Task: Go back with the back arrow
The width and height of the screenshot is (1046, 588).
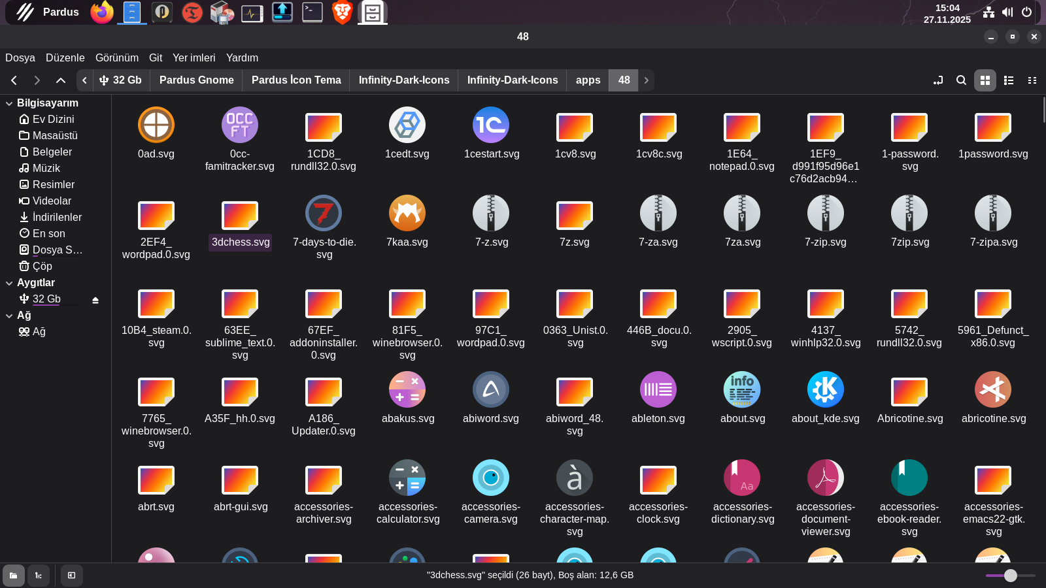Action: coord(14,80)
